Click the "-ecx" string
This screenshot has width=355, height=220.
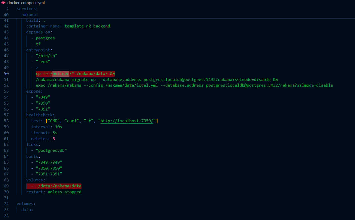43,62
